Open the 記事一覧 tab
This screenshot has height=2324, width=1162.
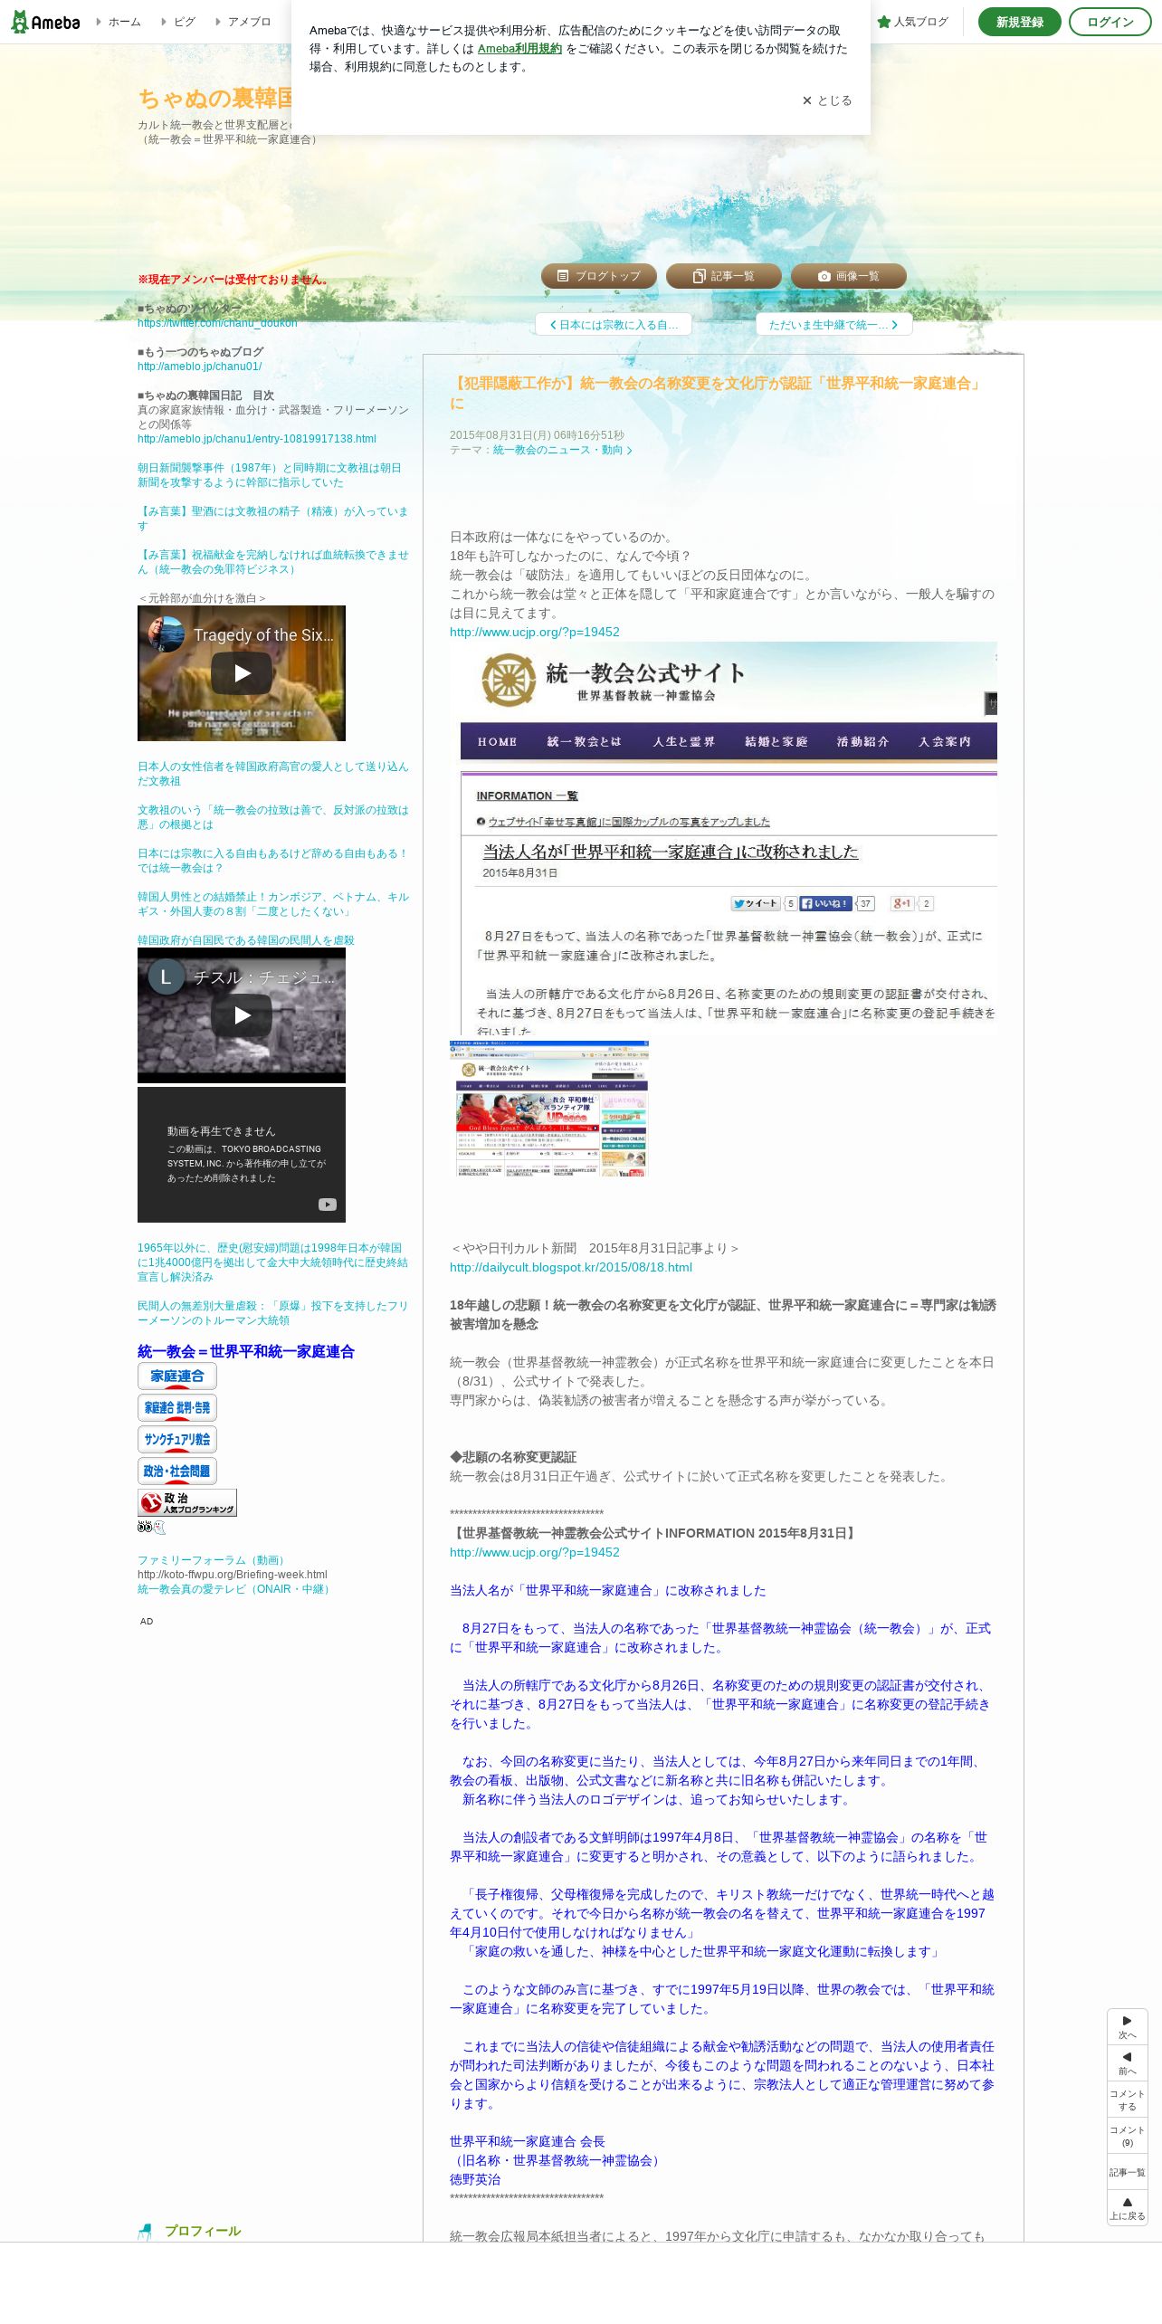pos(724,276)
